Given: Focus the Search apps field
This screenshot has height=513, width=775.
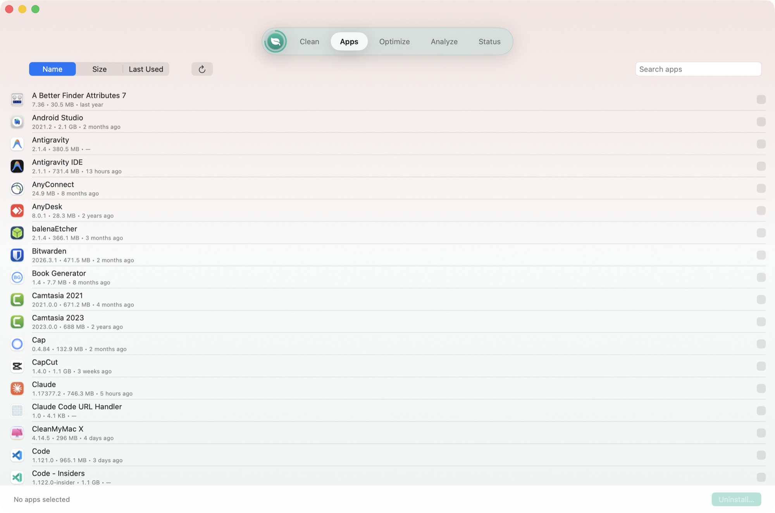Looking at the screenshot, I should click(x=698, y=69).
